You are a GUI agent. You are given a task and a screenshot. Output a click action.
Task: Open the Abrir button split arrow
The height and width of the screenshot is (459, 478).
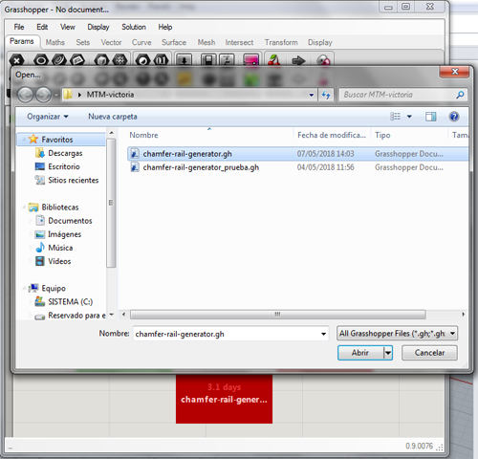coord(388,353)
